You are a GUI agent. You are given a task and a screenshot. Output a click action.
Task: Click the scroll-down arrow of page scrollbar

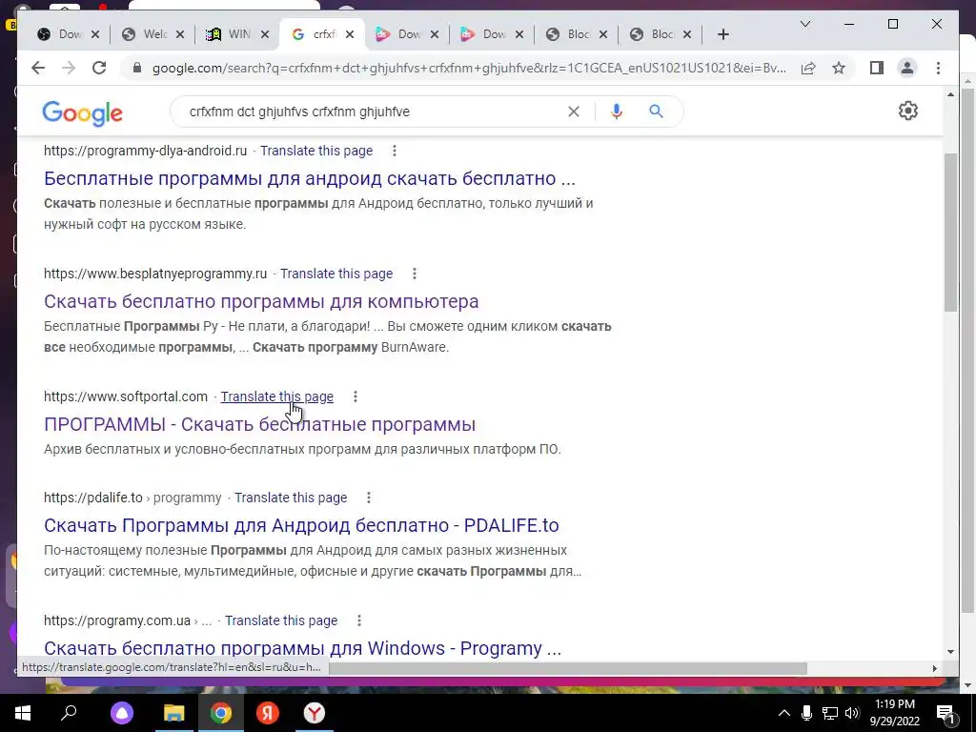pyautogui.click(x=950, y=652)
